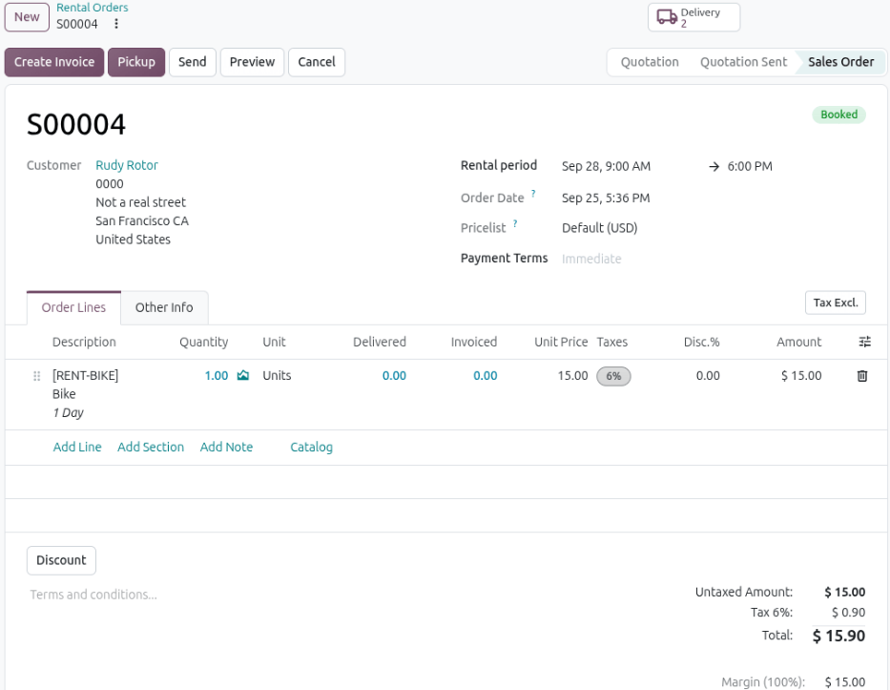This screenshot has height=690, width=890.
Task: Click the Pickup button
Action: pyautogui.click(x=136, y=62)
